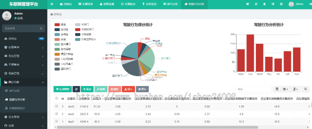
Task: Open 油气分析 sidebar submenu item
Action: tap(24, 91)
